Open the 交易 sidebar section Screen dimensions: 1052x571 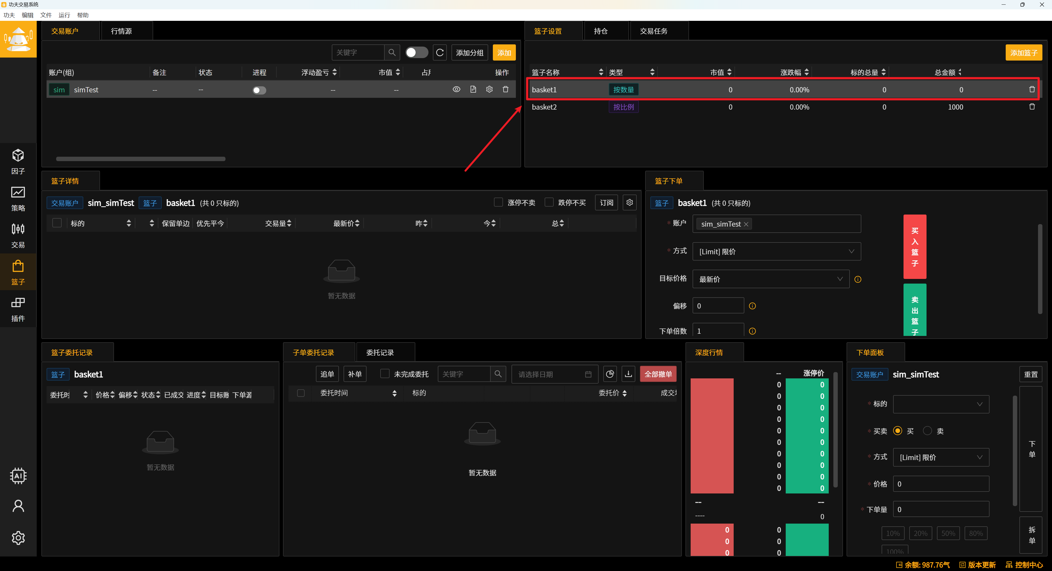pos(18,236)
